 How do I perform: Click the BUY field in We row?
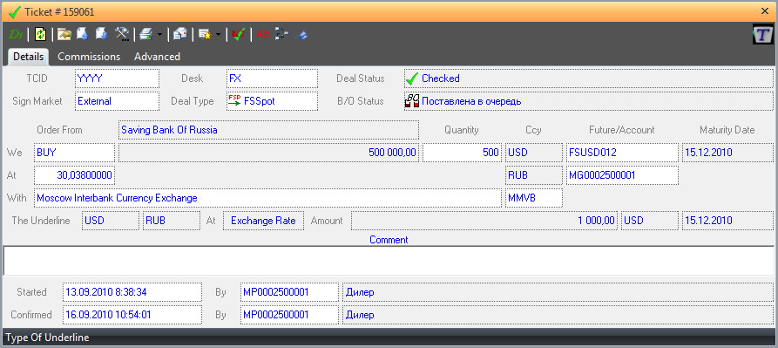pos(74,153)
